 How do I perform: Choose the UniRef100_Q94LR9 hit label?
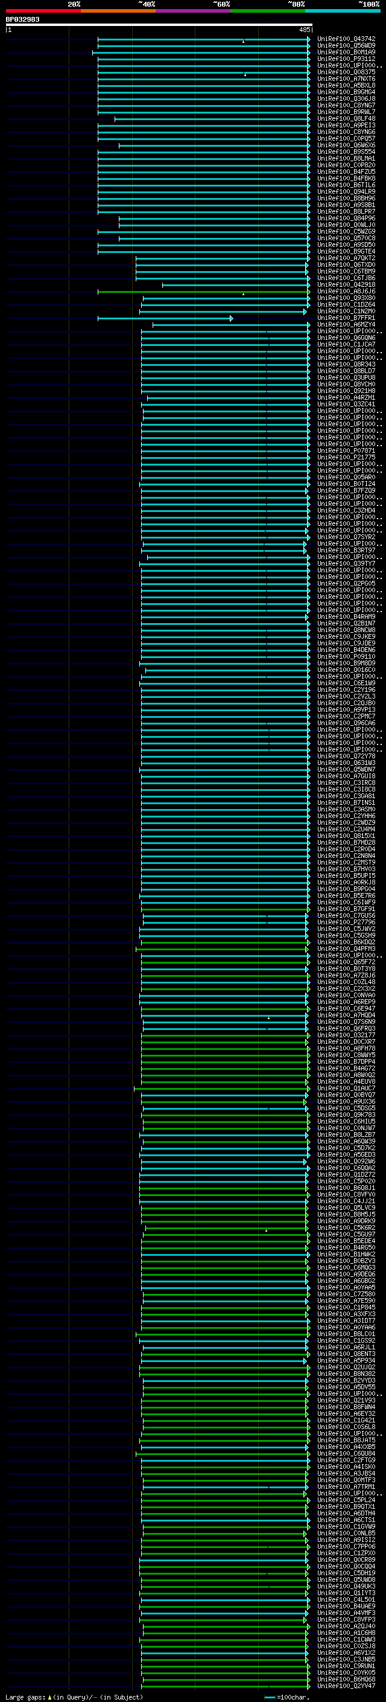pyautogui.click(x=346, y=191)
